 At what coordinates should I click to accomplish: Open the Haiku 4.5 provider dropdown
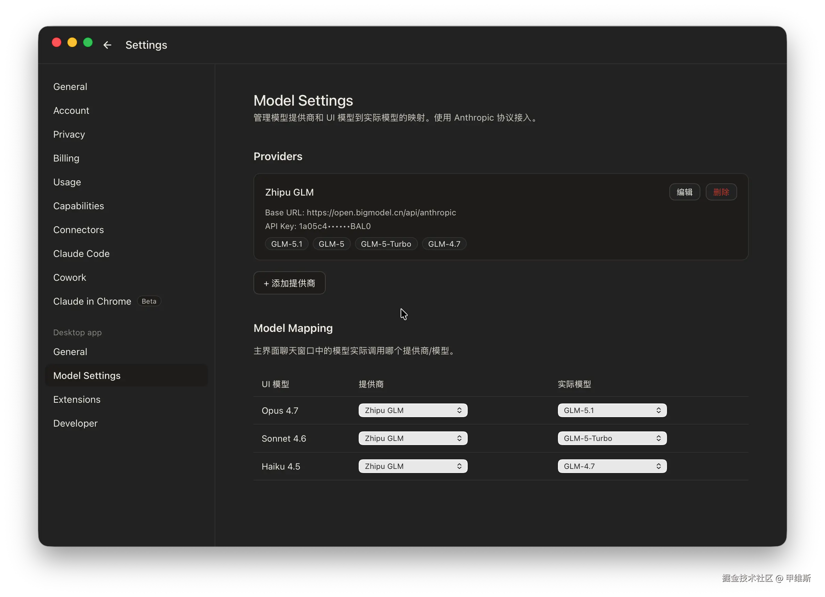pos(412,466)
